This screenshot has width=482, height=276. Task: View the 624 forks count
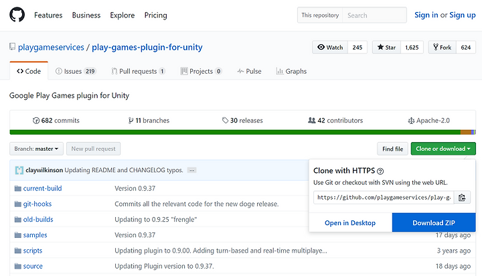pos(466,47)
